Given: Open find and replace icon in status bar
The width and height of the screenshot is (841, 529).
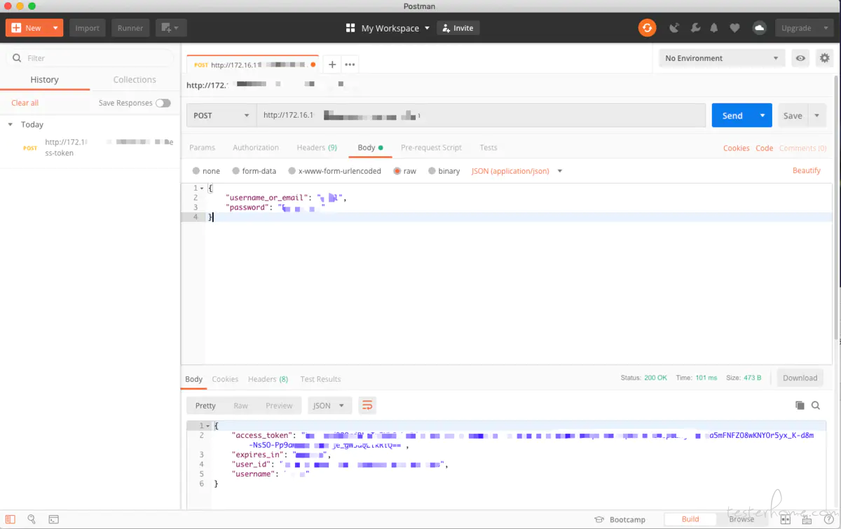Looking at the screenshot, I should pyautogui.click(x=32, y=519).
